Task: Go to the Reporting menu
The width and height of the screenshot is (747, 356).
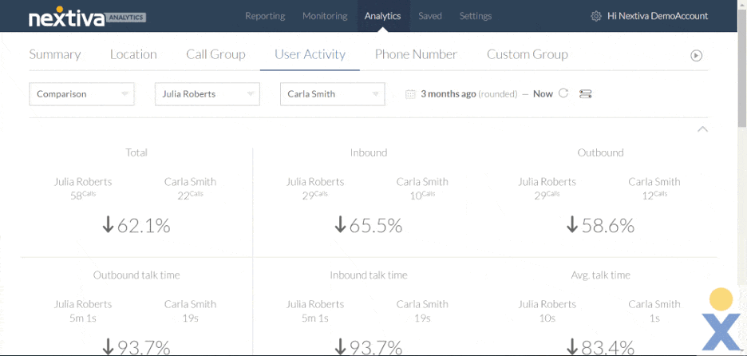Action: click(x=265, y=16)
